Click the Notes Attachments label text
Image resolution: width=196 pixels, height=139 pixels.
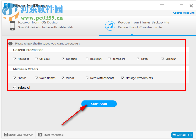pos(102,78)
